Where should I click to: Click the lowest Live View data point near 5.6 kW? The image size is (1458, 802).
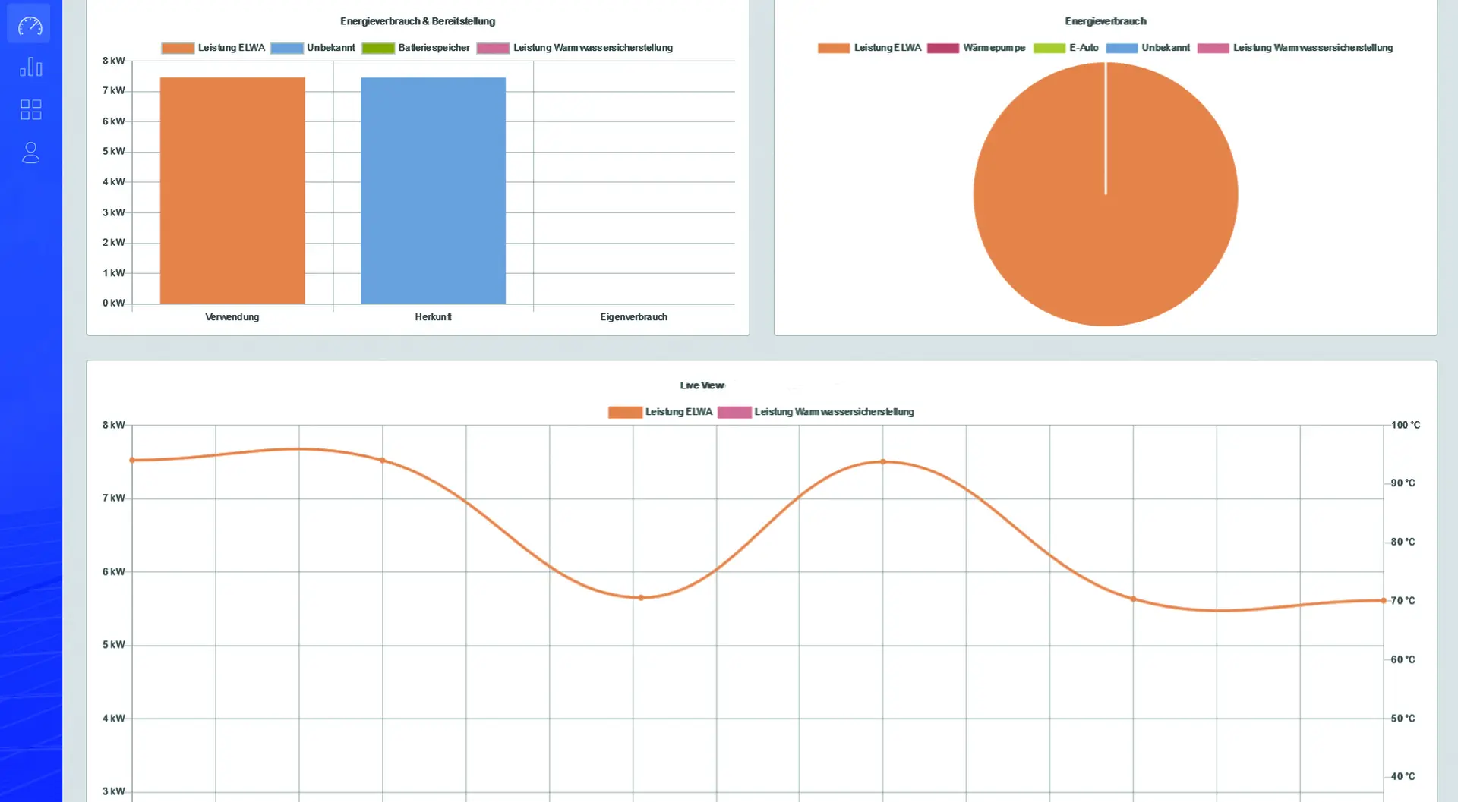point(641,598)
